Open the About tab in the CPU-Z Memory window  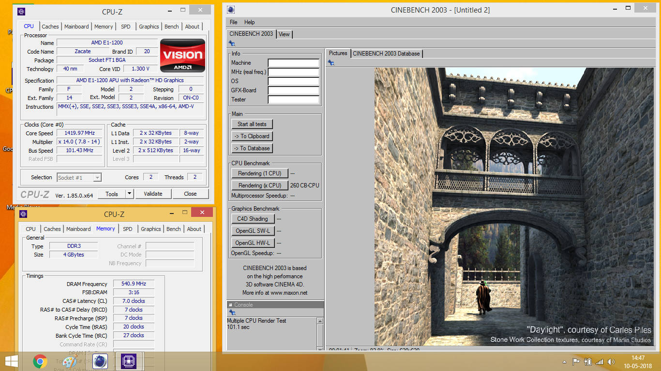pyautogui.click(x=194, y=229)
